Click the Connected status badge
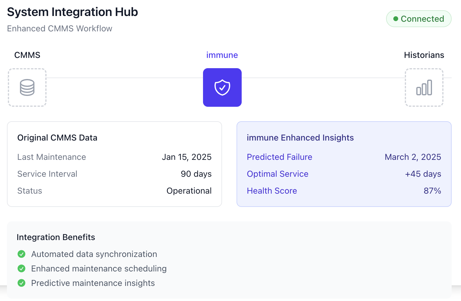 [419, 19]
